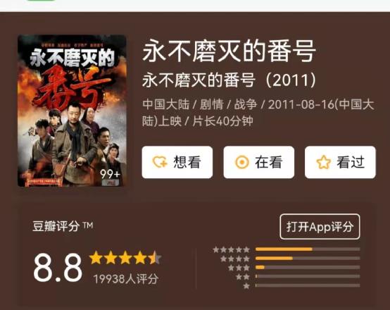Click the three-star rating distribution bar
Screen dimensions: 390x310
pyautogui.click(x=308, y=267)
